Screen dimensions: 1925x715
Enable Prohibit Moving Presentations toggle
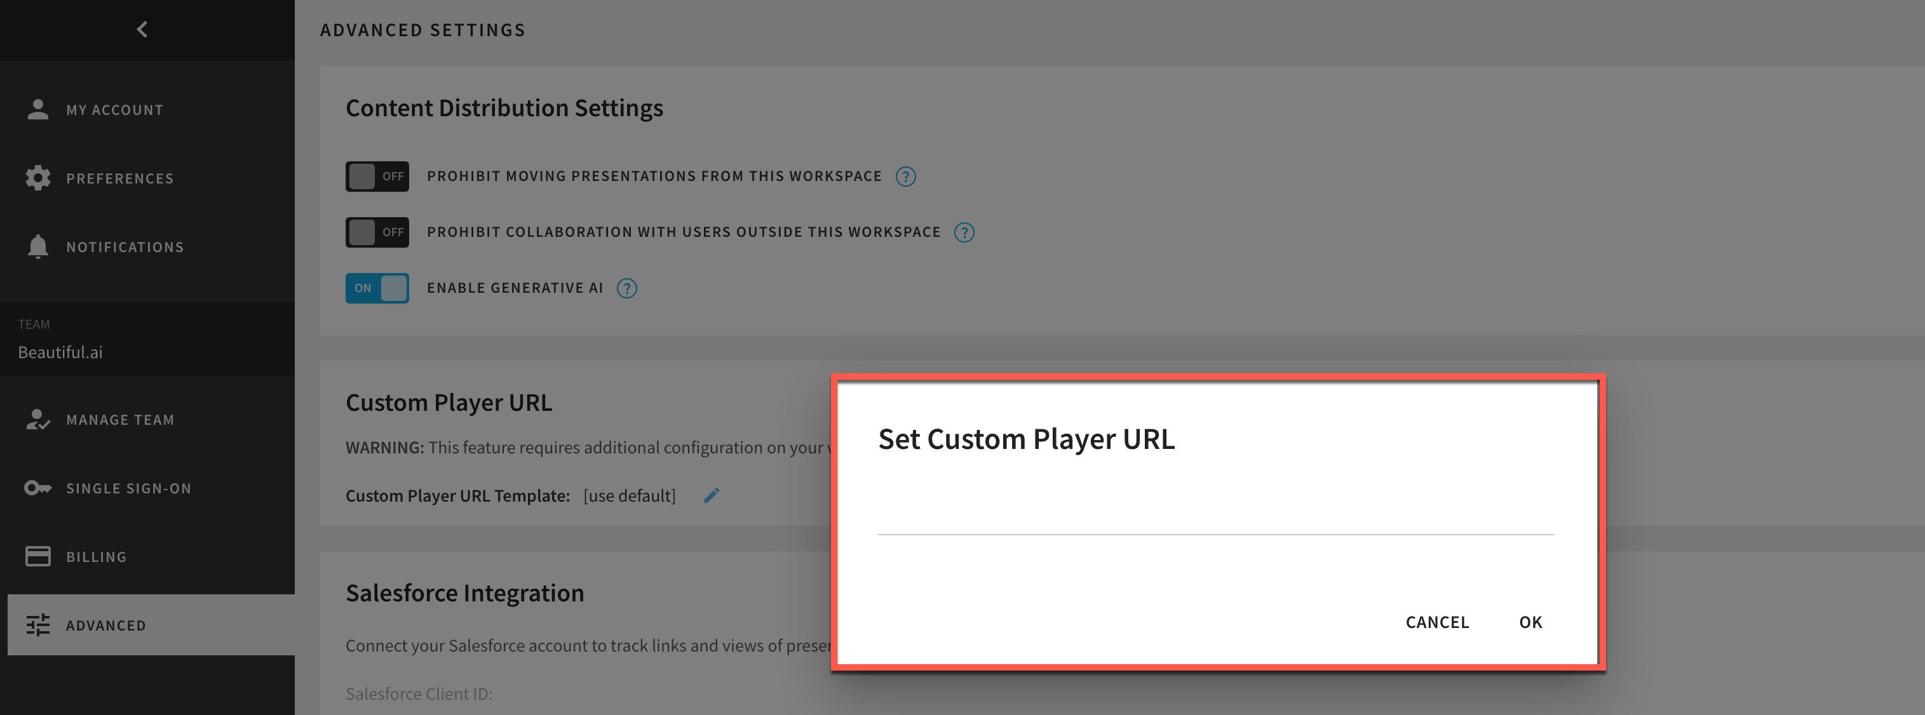377,175
